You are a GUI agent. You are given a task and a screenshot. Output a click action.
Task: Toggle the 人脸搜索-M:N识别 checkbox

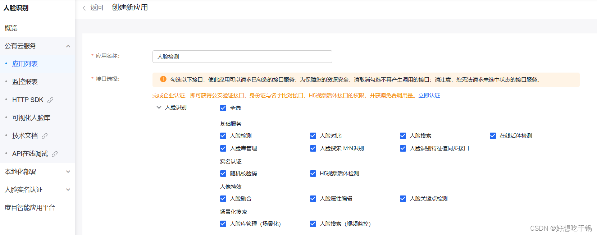coord(313,148)
